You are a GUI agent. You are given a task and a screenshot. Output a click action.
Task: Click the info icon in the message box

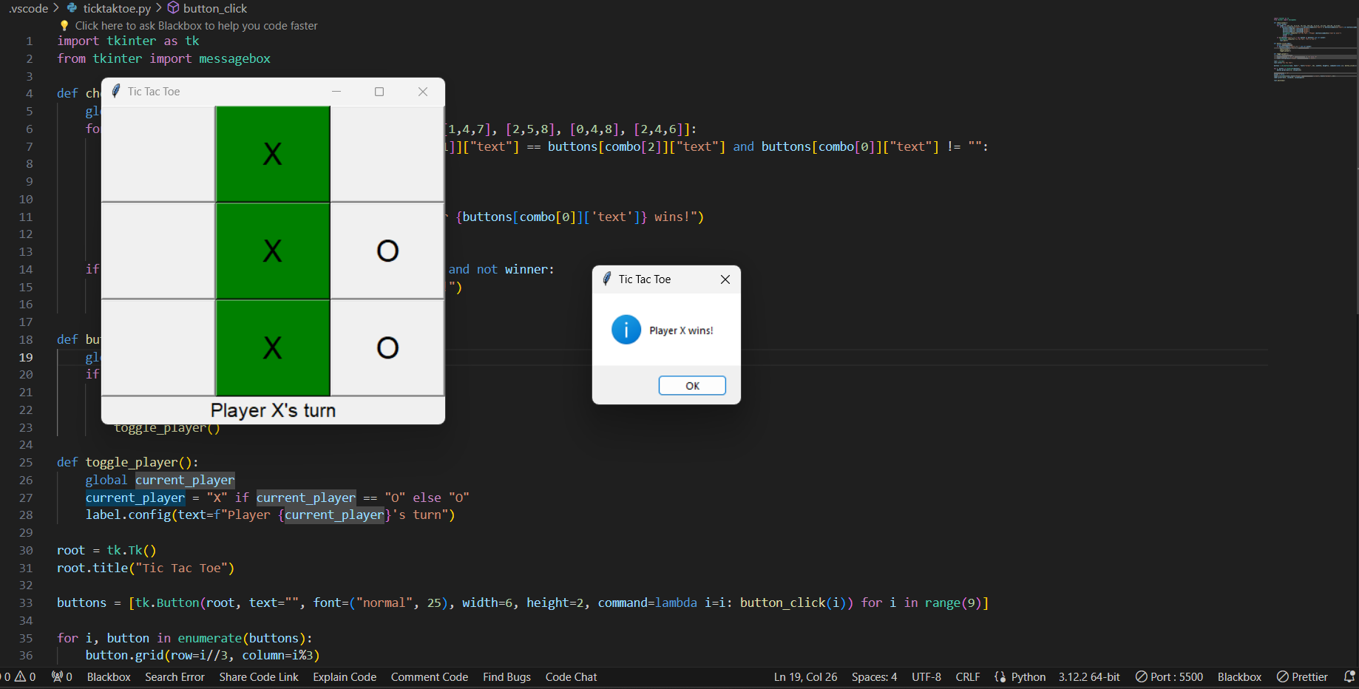click(x=626, y=330)
